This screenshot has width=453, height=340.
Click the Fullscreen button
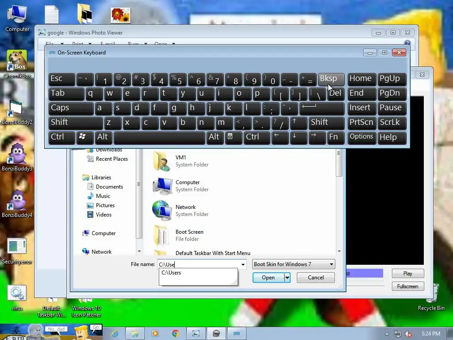pos(408,286)
